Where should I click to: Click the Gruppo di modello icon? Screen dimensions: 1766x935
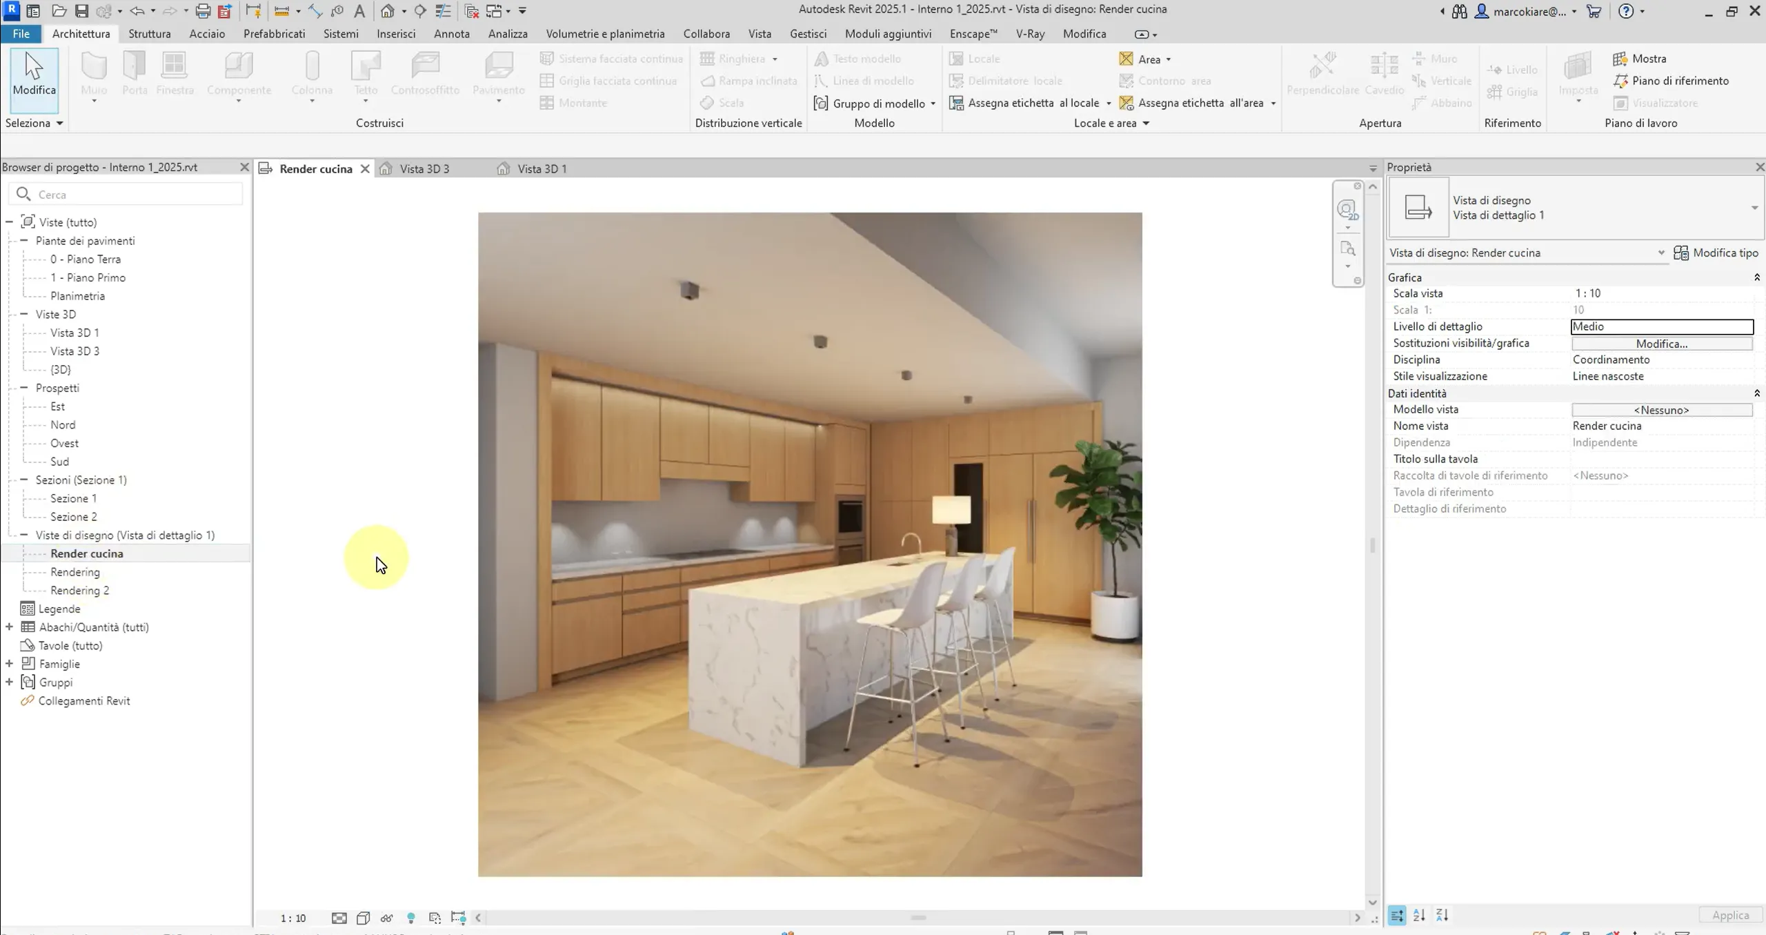click(821, 104)
